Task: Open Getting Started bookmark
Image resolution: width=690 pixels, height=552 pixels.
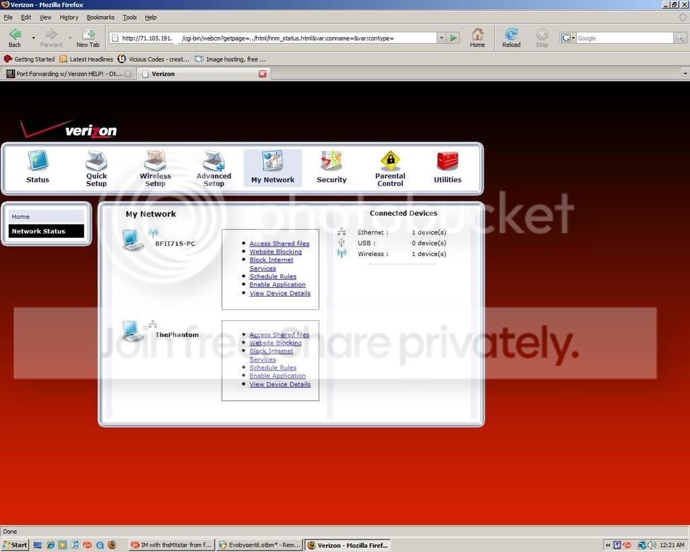Action: (x=30, y=59)
